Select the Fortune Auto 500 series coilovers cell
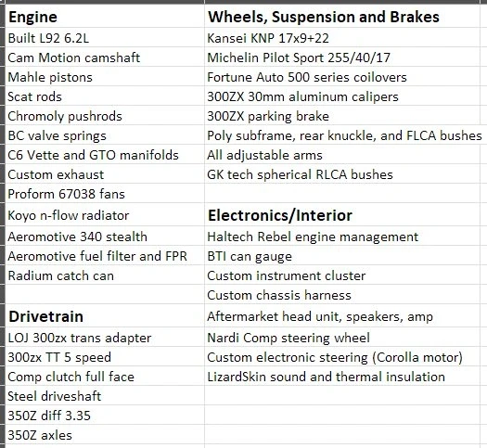 point(342,77)
